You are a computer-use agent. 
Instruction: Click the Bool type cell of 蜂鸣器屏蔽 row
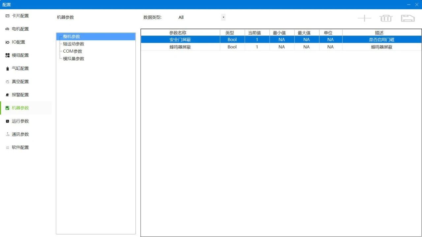pos(232,47)
